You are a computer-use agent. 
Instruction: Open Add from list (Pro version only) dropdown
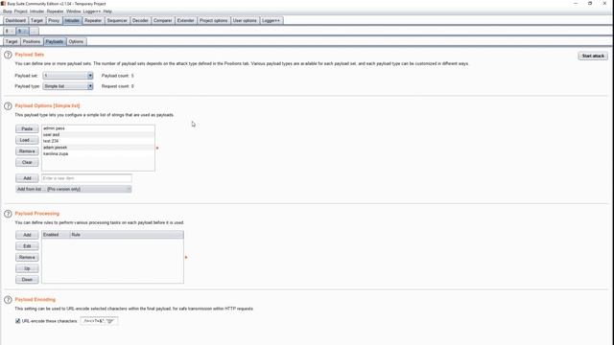tap(74, 189)
